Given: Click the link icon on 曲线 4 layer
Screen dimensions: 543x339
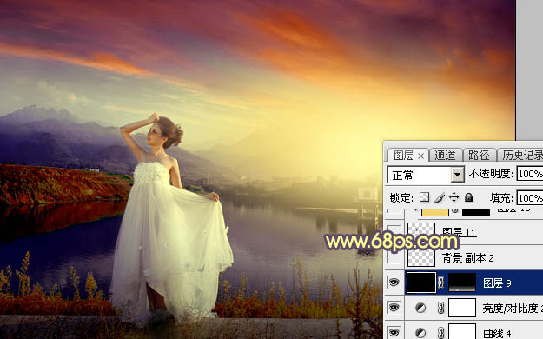Looking at the screenshot, I should (440, 333).
